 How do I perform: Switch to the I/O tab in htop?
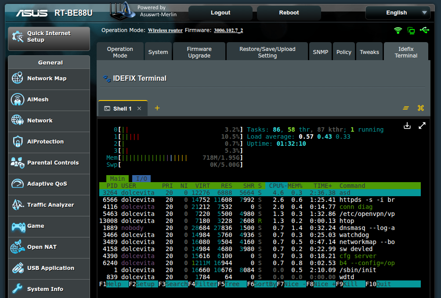pos(141,179)
